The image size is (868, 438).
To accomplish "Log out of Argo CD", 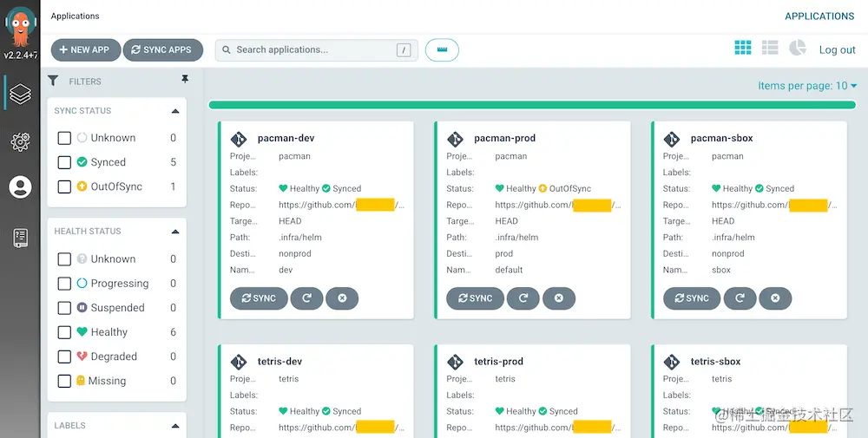I will click(x=837, y=49).
